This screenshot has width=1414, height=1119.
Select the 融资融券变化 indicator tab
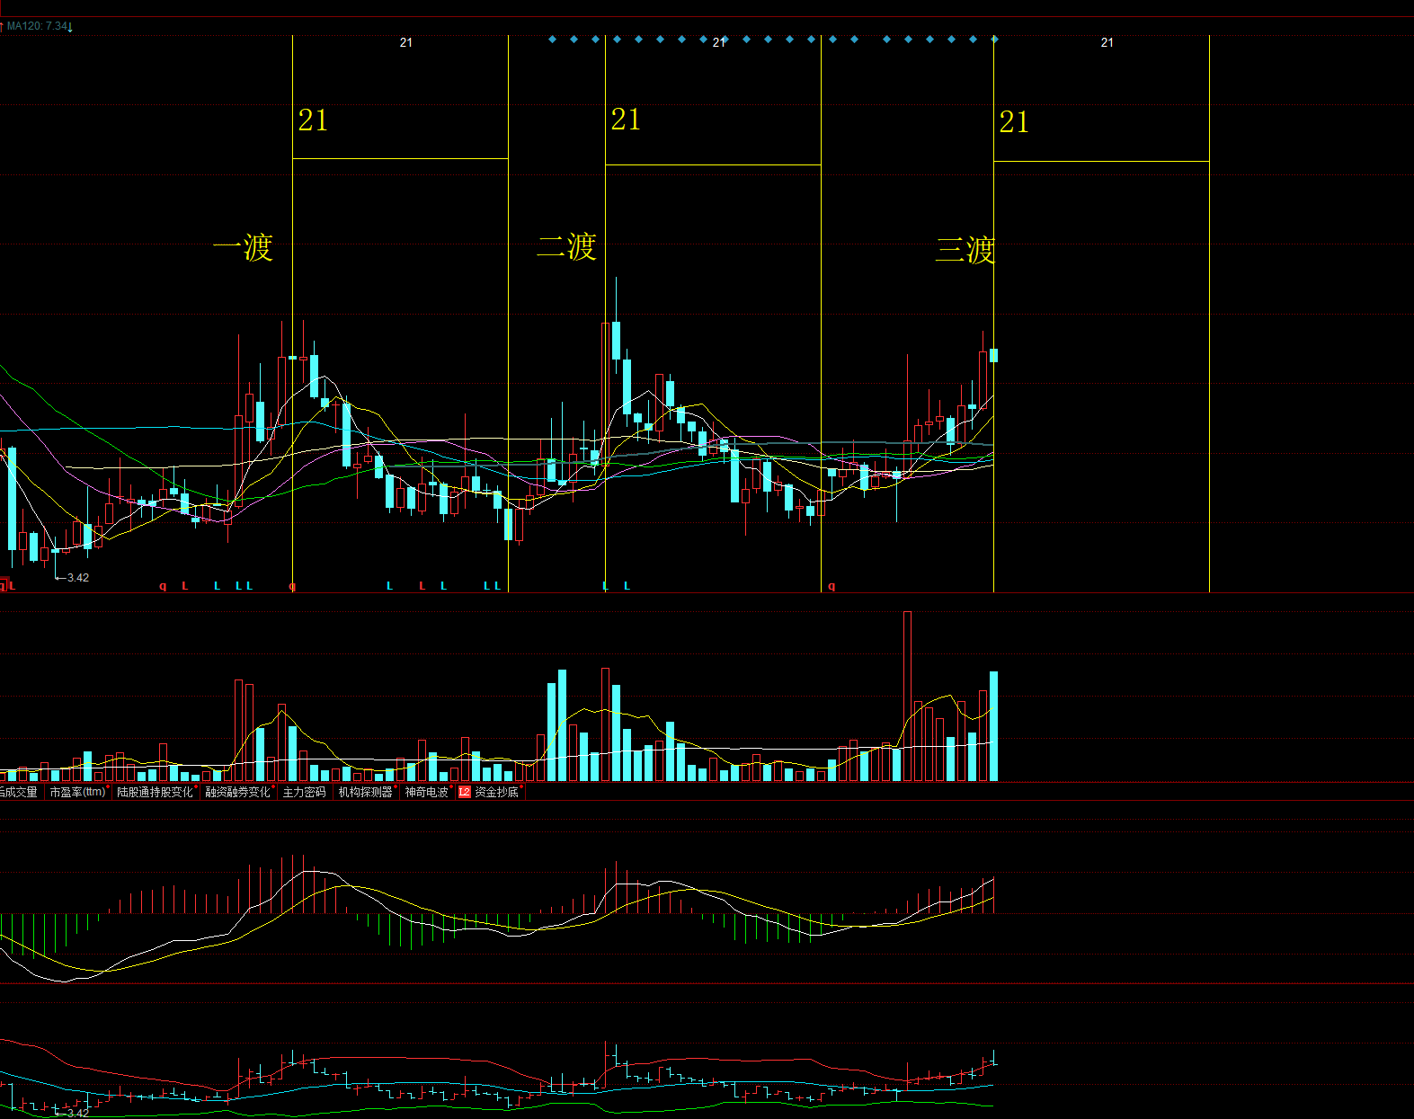point(239,792)
